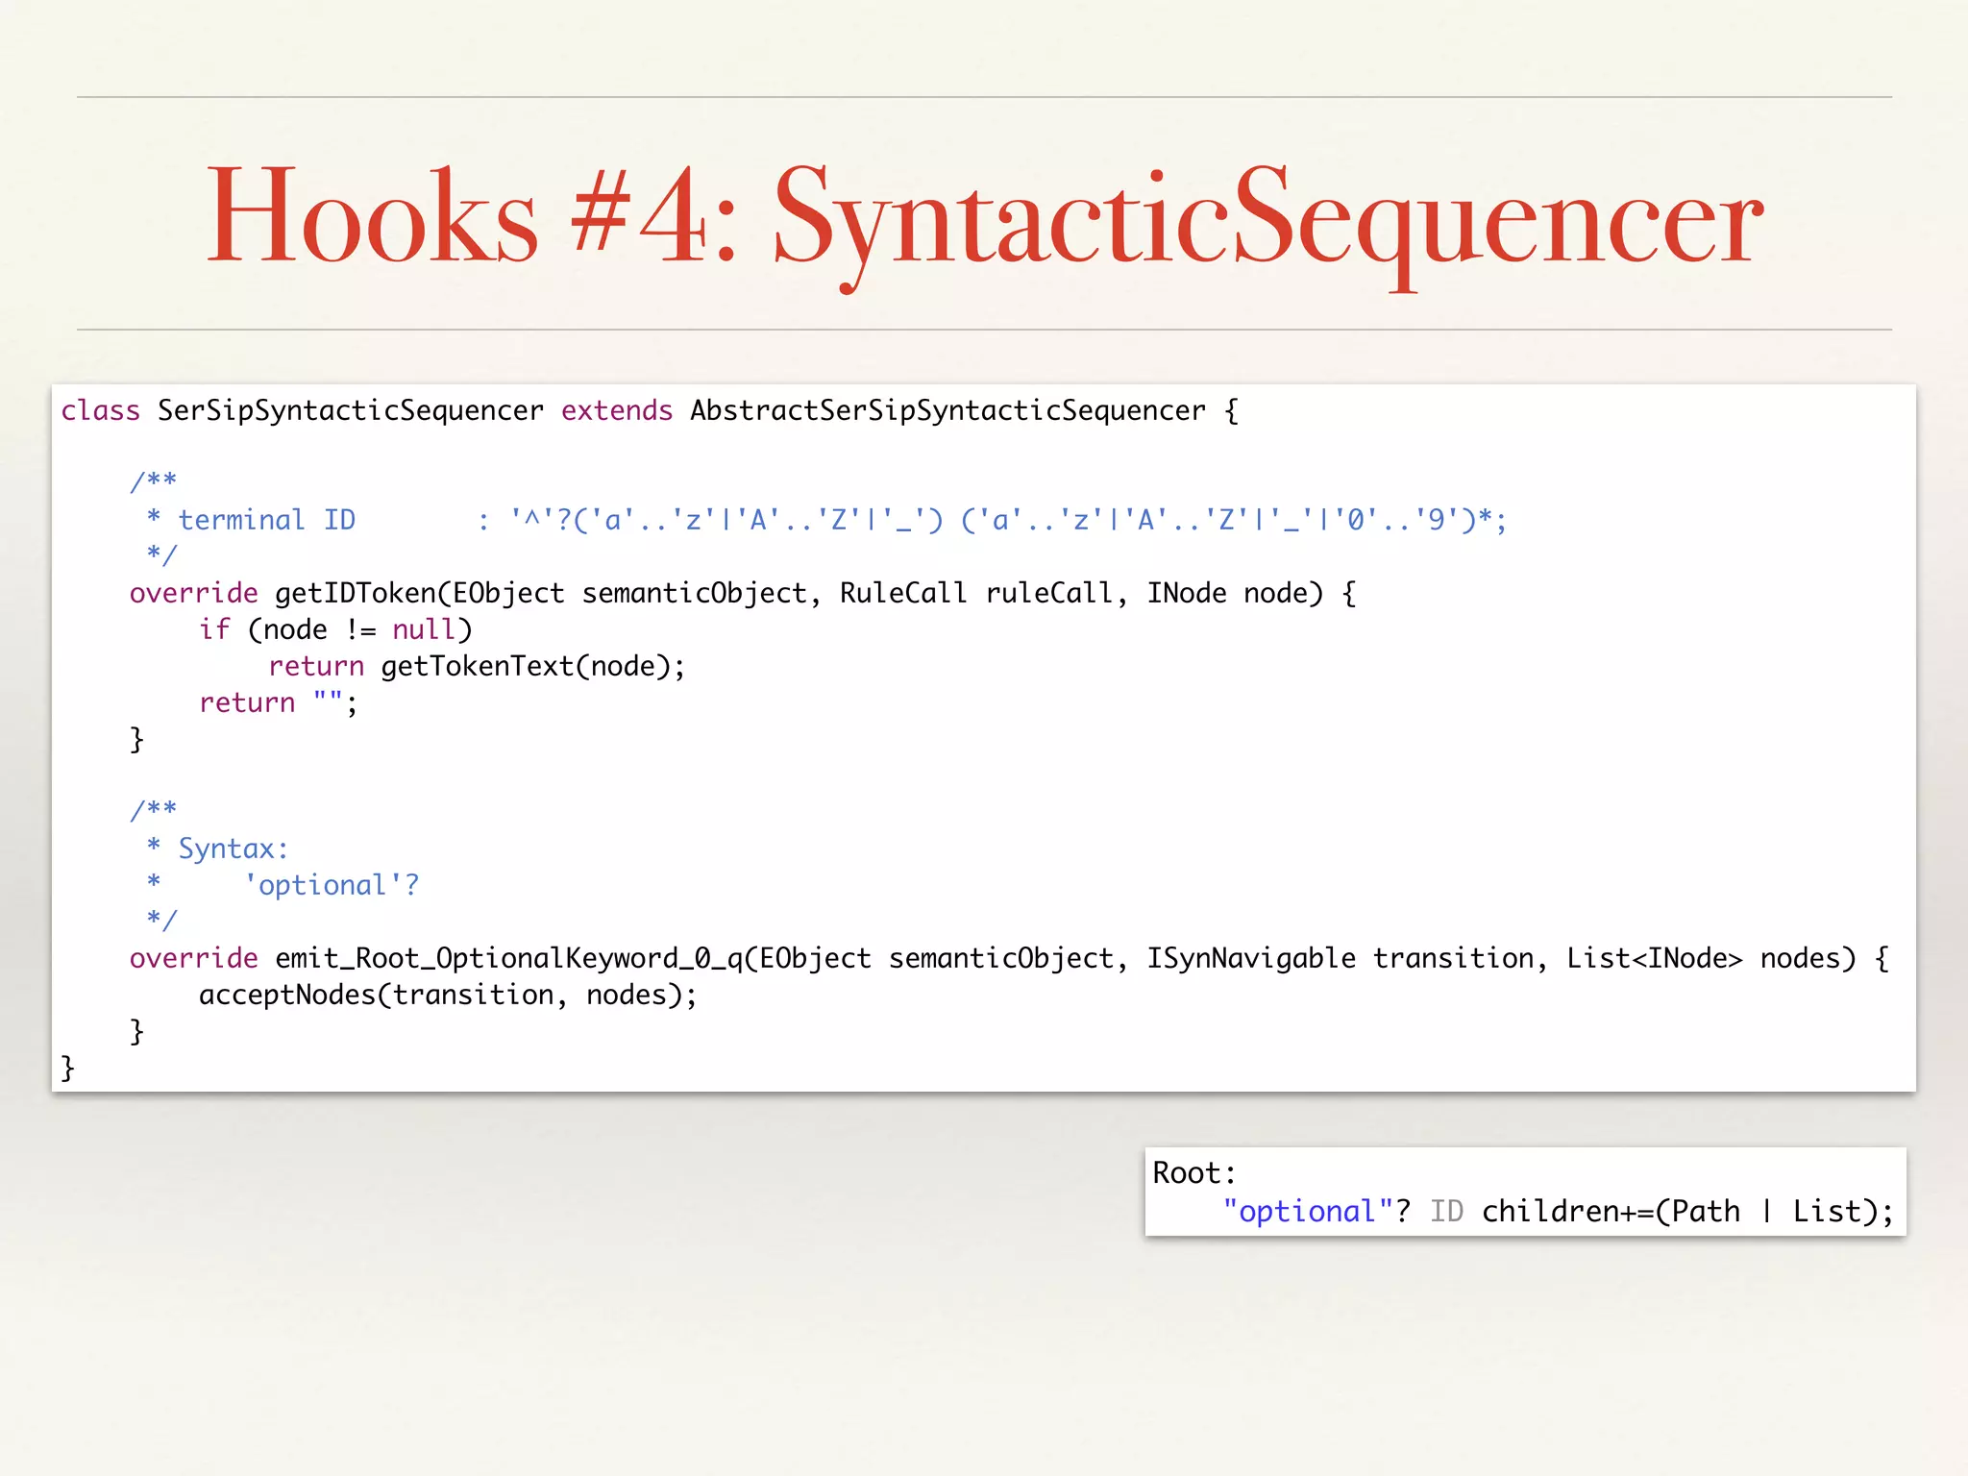Click the comment line '* terminal ID'
This screenshot has width=1968, height=1476.
click(x=826, y=520)
